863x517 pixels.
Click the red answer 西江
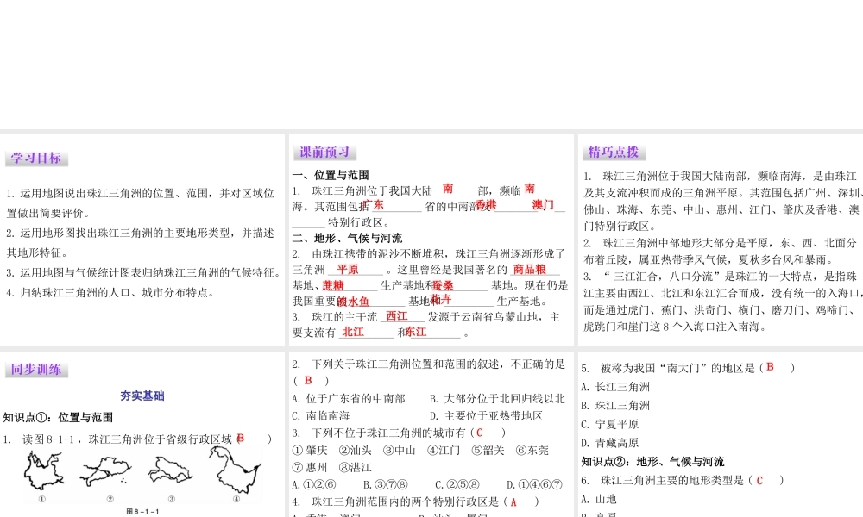coord(397,316)
